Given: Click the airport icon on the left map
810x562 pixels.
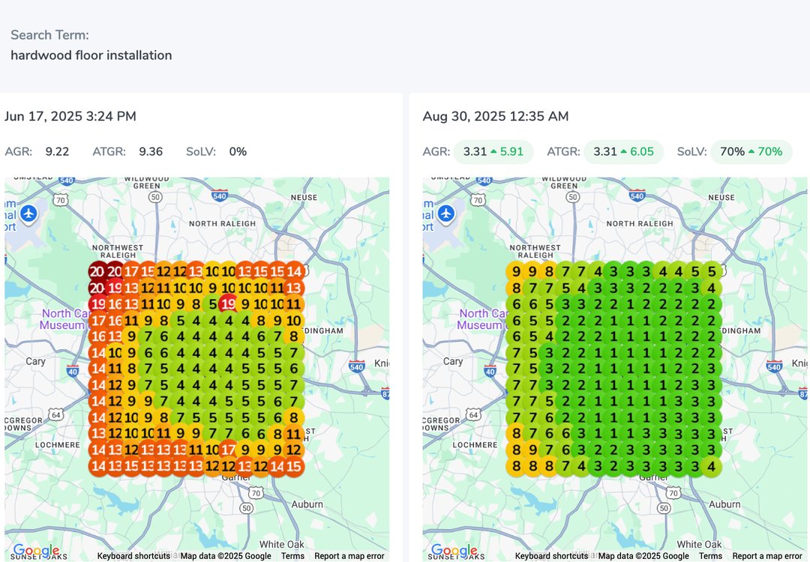Looking at the screenshot, I should coord(29,214).
